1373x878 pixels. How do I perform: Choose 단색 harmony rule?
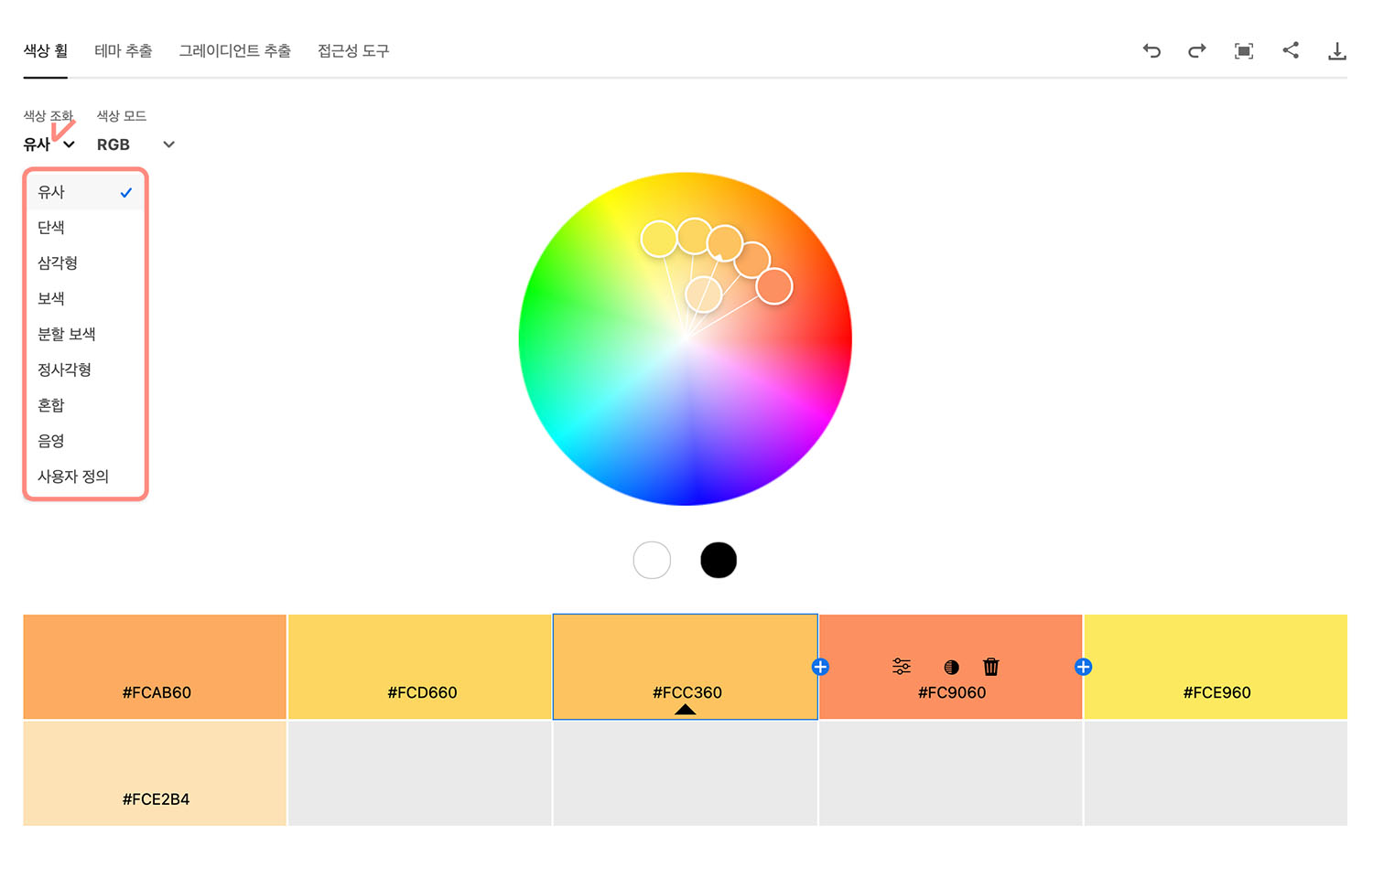click(x=85, y=228)
